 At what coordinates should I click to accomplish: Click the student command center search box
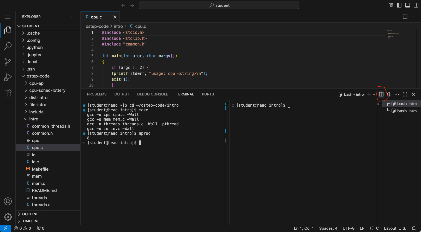click(219, 5)
